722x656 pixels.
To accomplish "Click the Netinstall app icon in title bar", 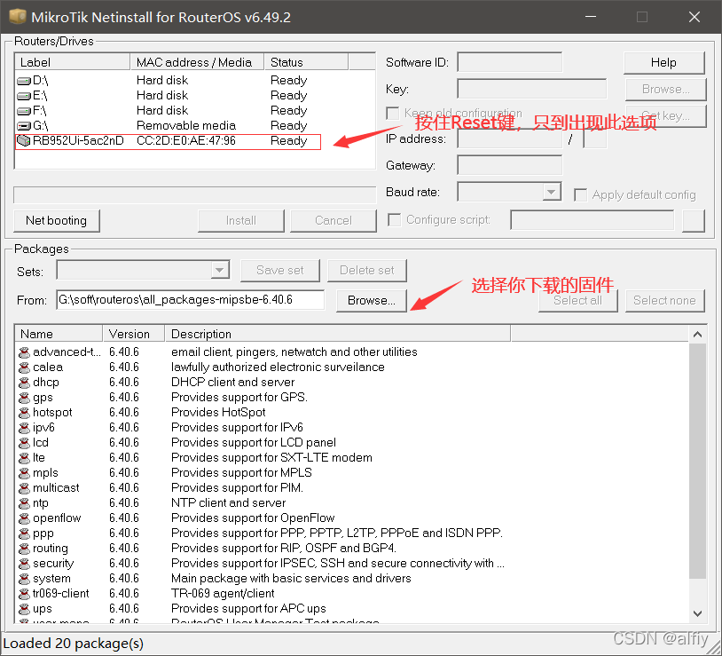I will (x=18, y=17).
